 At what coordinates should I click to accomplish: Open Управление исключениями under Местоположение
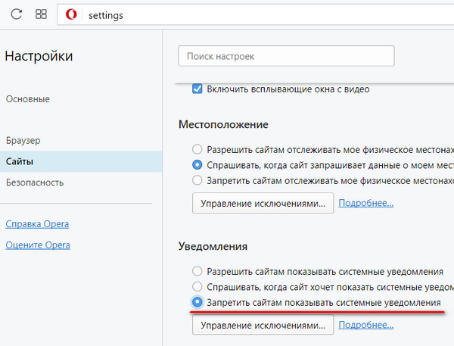[263, 203]
